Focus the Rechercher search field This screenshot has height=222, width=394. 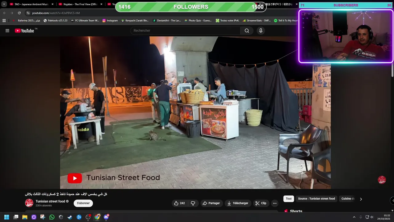pyautogui.click(x=186, y=31)
